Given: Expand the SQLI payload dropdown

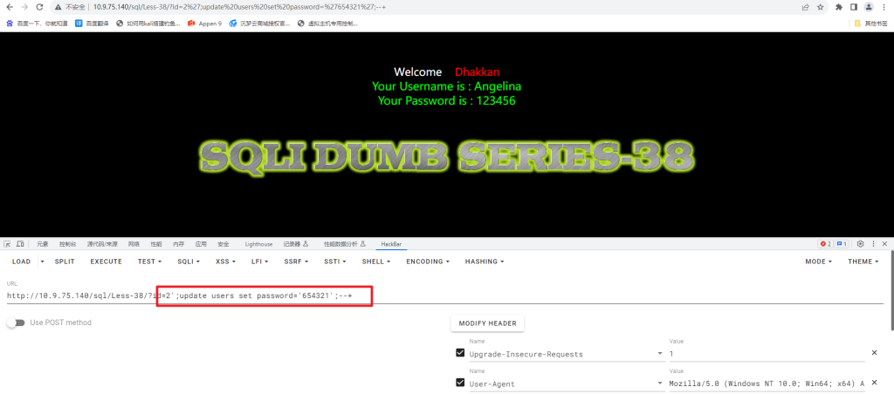Looking at the screenshot, I should click(x=189, y=262).
